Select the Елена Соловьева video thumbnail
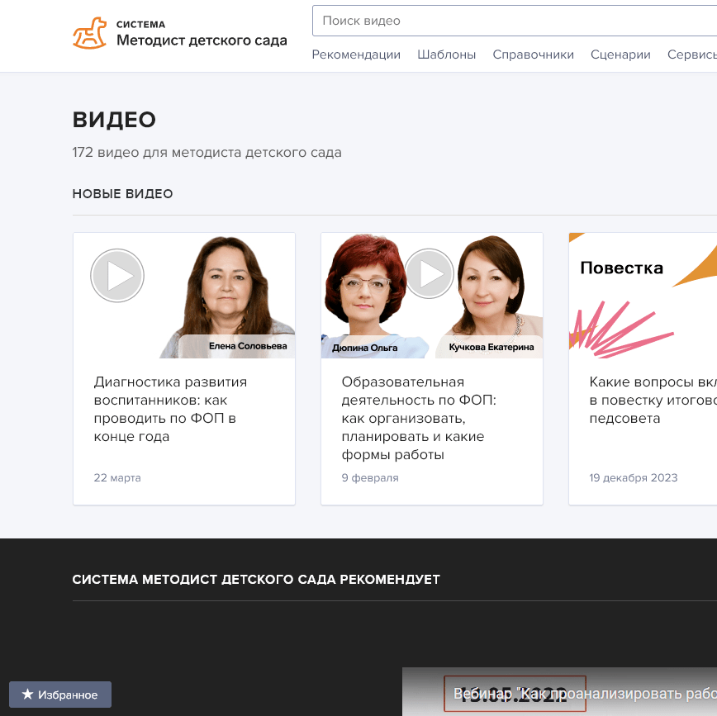Viewport: 717px width, 716px height. [184, 296]
